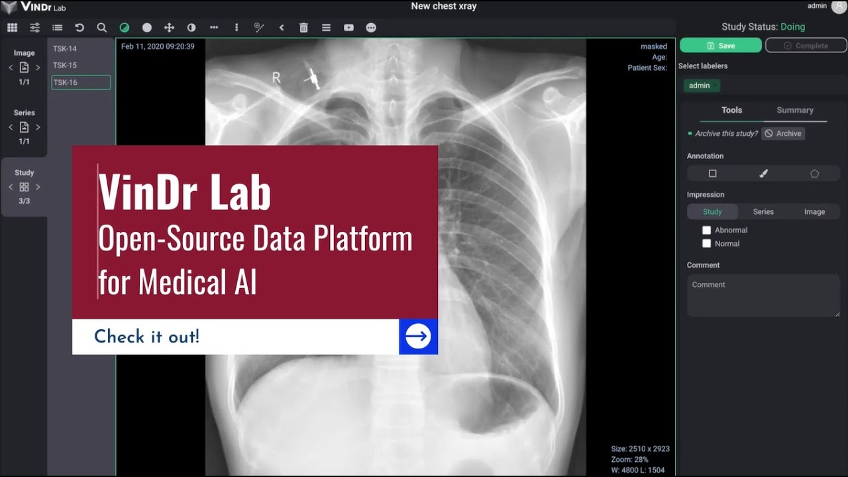This screenshot has height=477, width=848.
Task: Click the 'Patient Sex:' label
Action: click(647, 68)
